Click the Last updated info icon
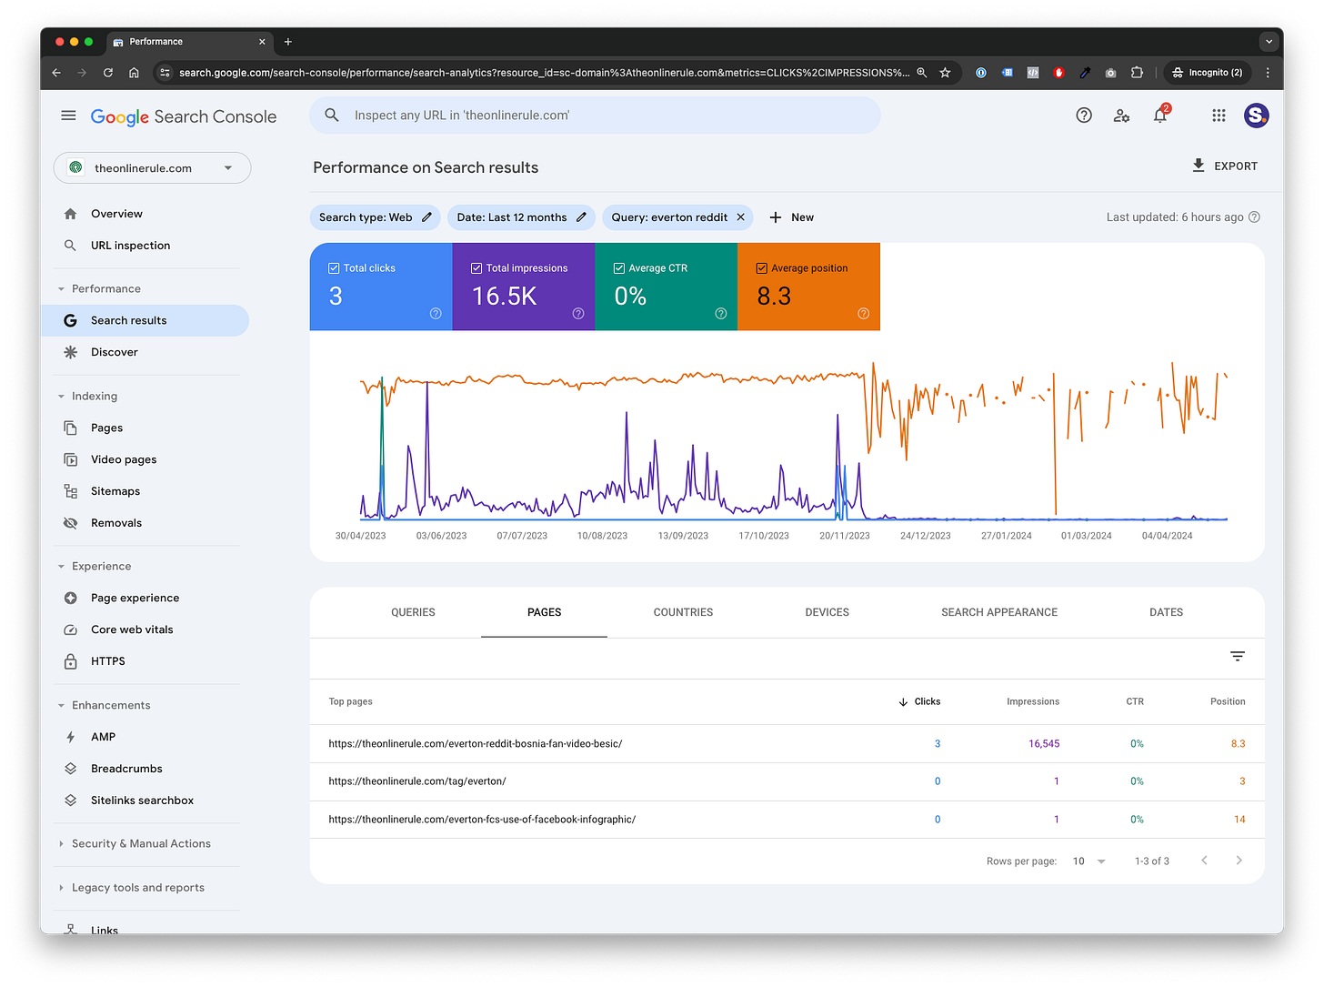The image size is (1324, 987). [x=1255, y=217]
